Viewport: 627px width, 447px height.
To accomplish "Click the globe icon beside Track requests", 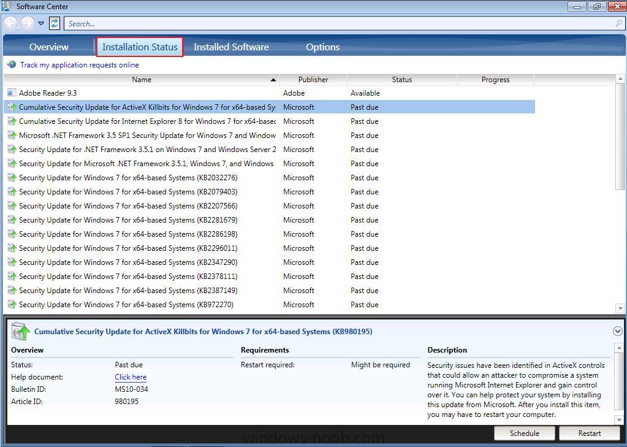I will pos(12,64).
